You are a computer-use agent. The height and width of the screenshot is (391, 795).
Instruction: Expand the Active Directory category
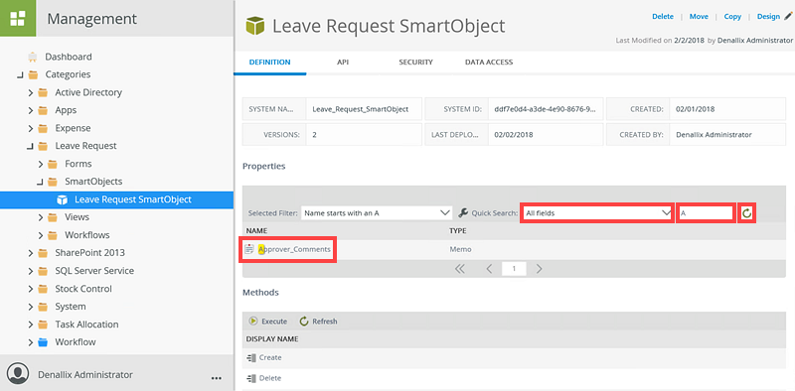31,92
